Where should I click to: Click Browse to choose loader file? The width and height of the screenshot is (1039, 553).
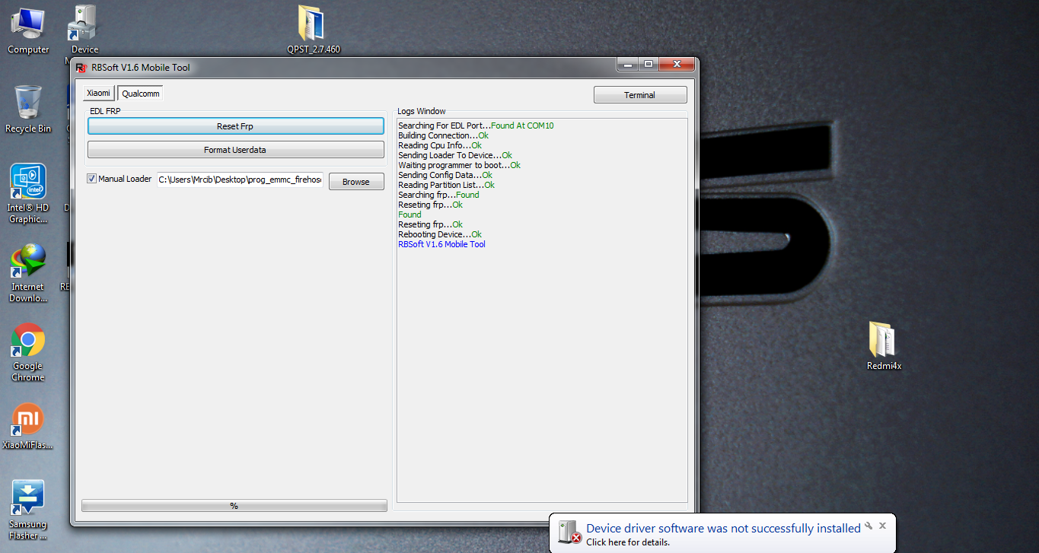click(x=356, y=182)
